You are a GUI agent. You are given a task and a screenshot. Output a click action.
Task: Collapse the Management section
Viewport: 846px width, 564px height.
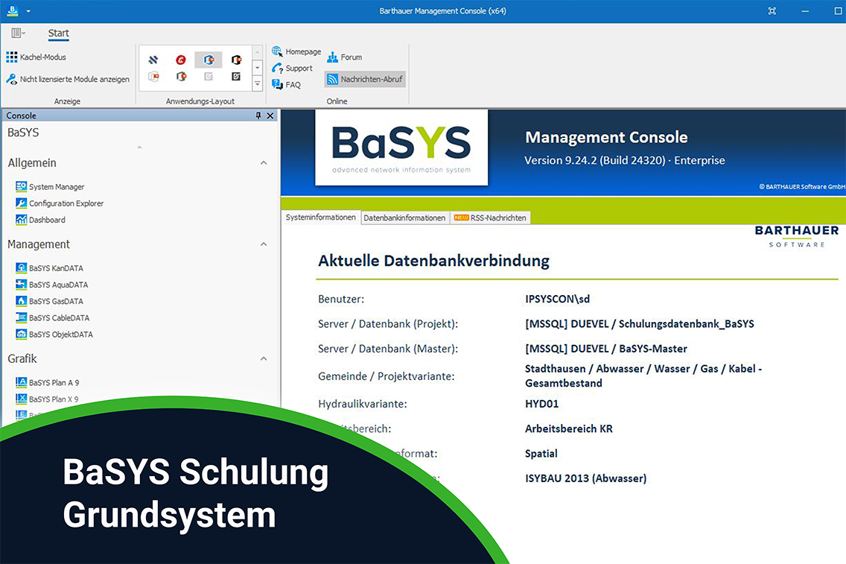(x=264, y=244)
